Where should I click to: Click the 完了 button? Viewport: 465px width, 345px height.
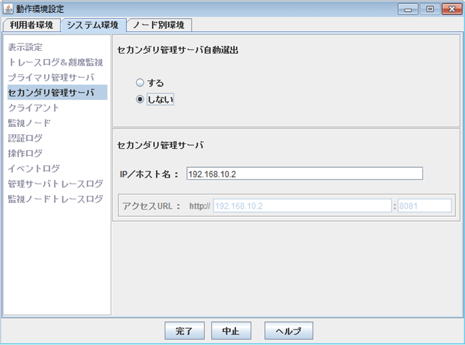(x=184, y=331)
